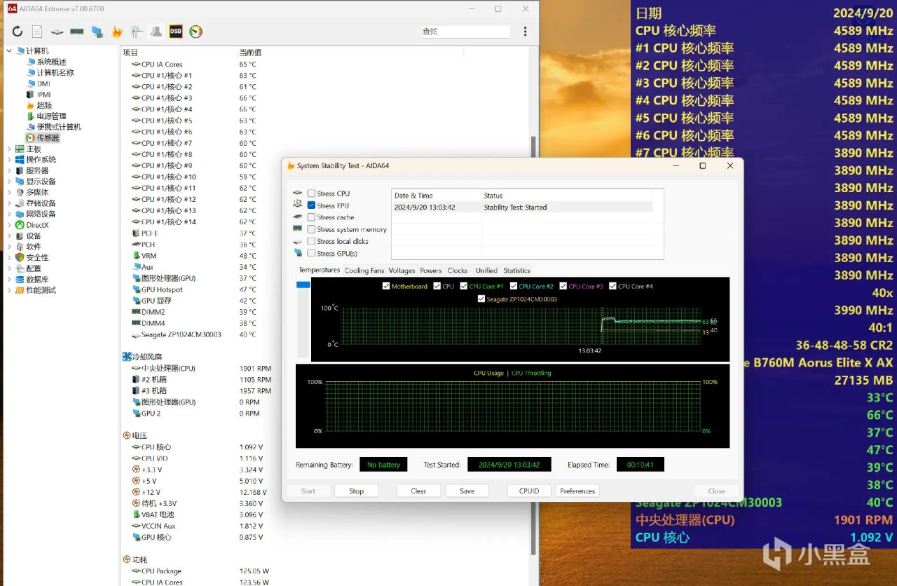Click the Refresh toolbar icon
The width and height of the screenshot is (897, 586).
coord(18,32)
